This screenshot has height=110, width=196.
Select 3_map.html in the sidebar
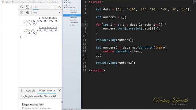(x=72, y=15)
